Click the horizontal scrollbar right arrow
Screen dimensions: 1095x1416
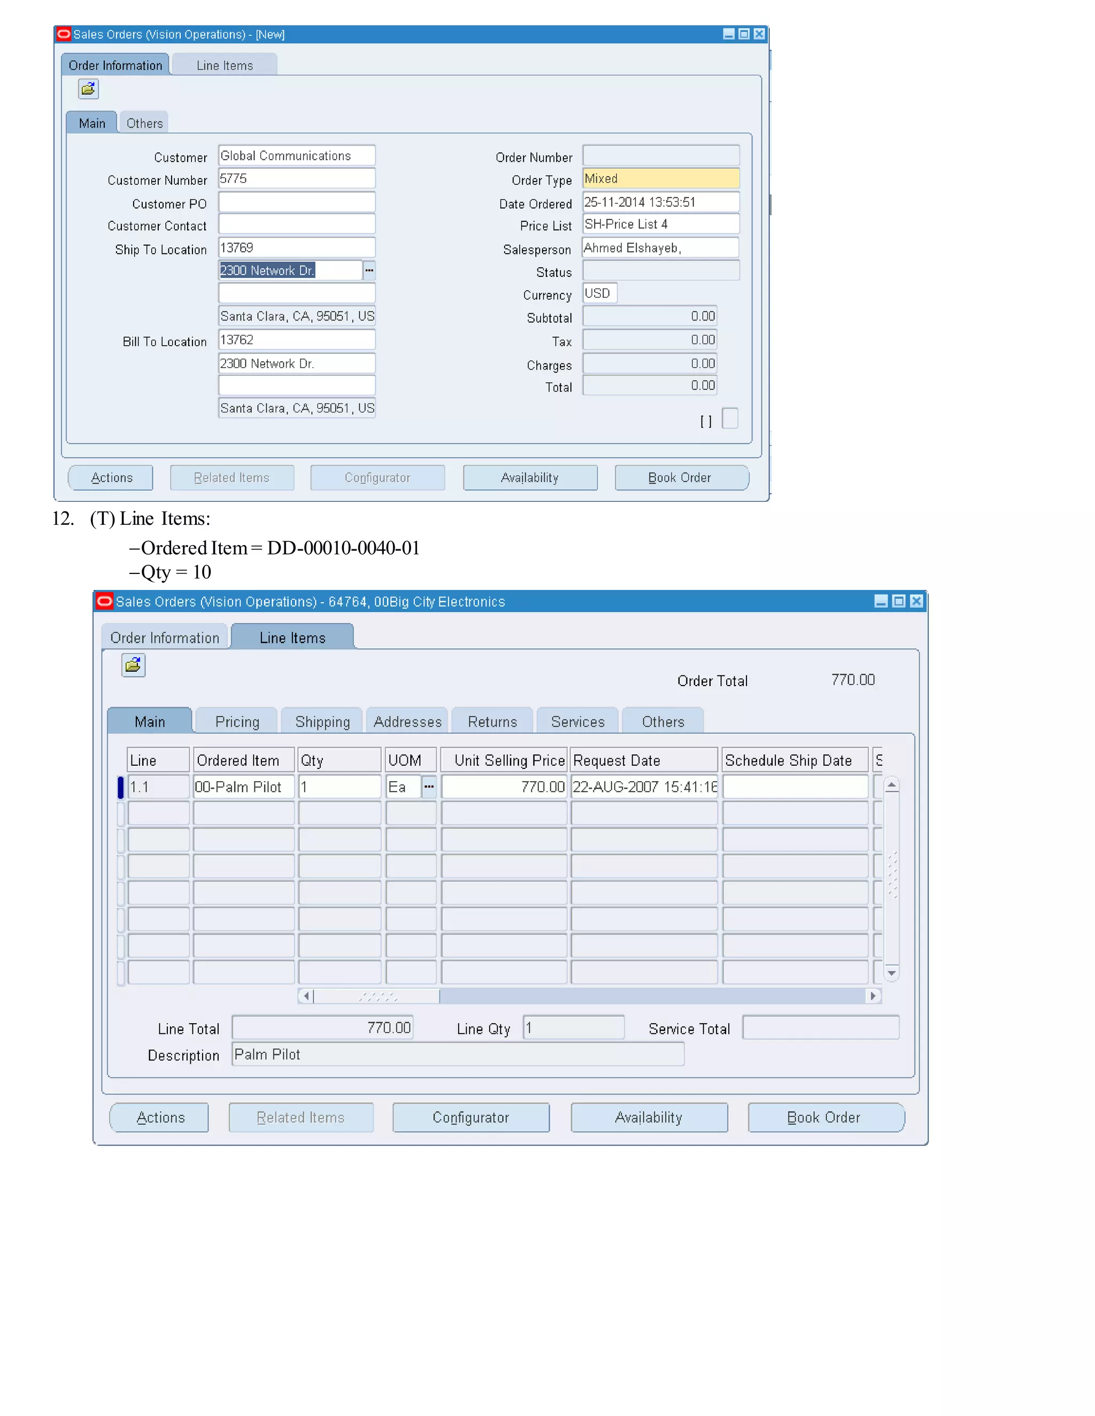pos(873,996)
